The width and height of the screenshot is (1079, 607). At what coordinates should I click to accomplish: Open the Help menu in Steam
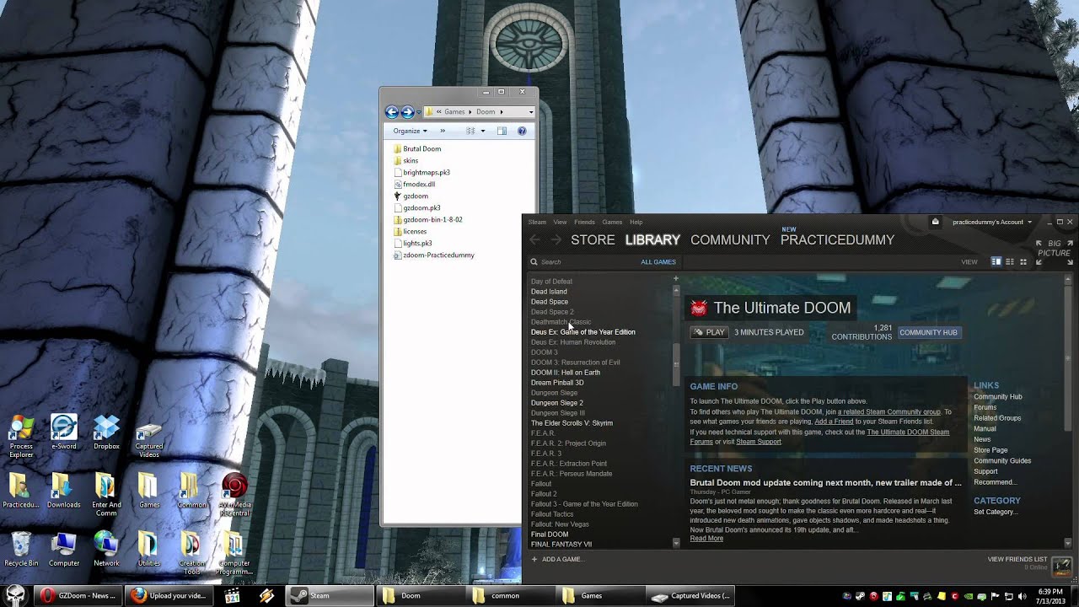click(x=636, y=222)
